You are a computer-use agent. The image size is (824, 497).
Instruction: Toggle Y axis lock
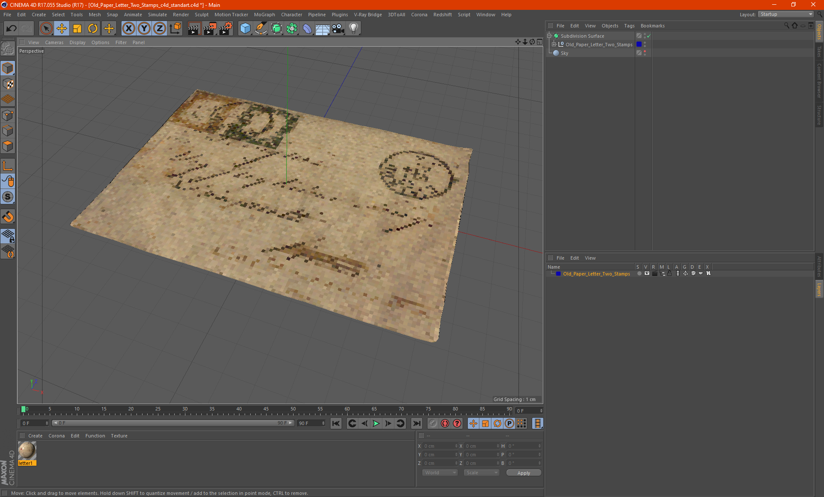pyautogui.click(x=144, y=28)
